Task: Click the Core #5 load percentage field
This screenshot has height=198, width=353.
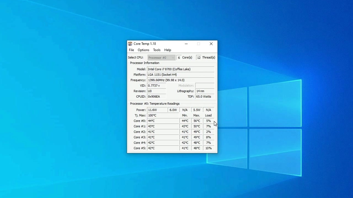Action: point(208,148)
